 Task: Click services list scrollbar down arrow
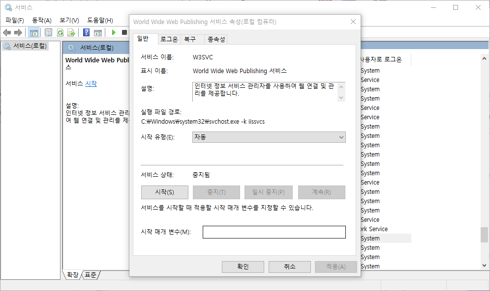click(x=484, y=265)
